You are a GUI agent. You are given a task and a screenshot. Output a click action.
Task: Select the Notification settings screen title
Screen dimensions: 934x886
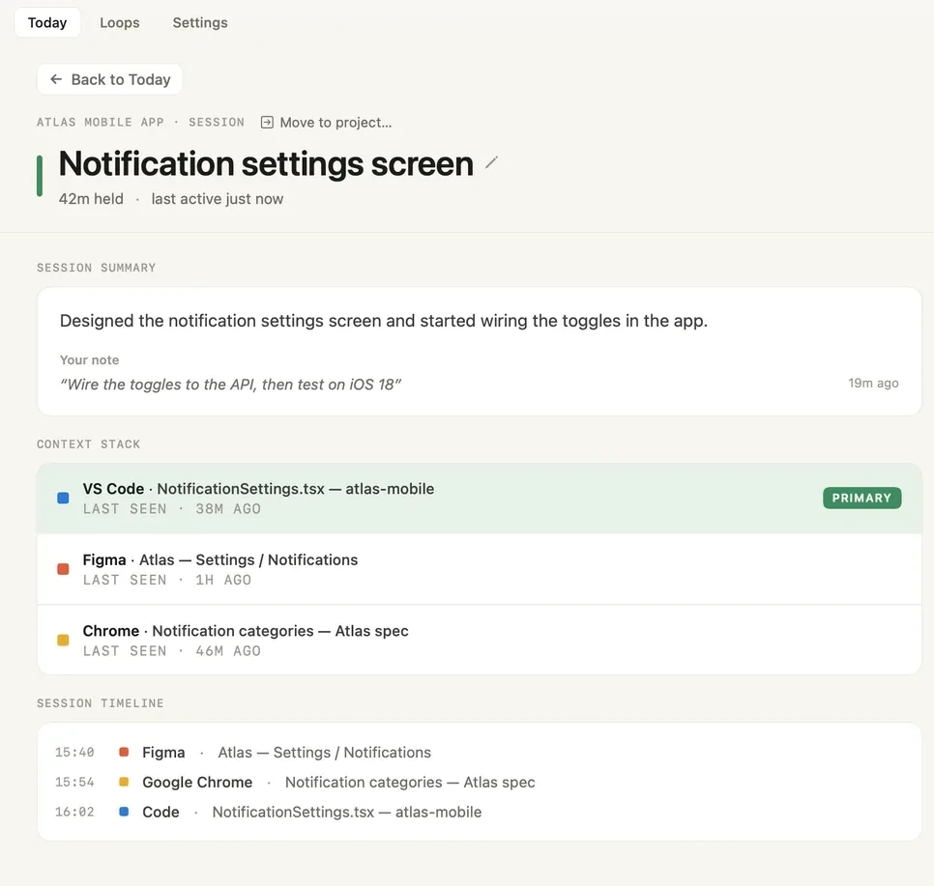tap(266, 163)
